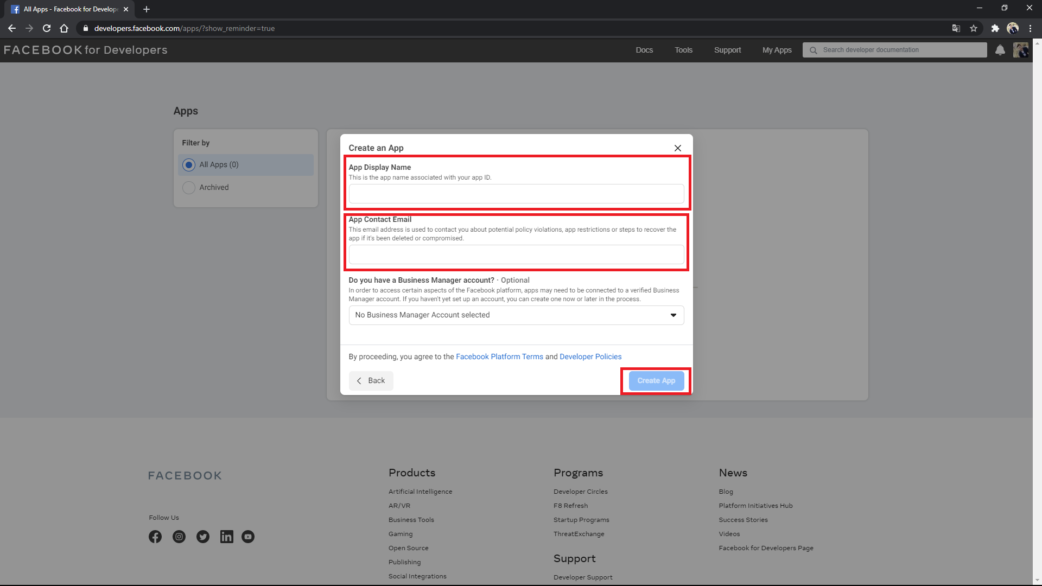Go back in the browser history
Screen dimensions: 1042x586
coord(12,28)
